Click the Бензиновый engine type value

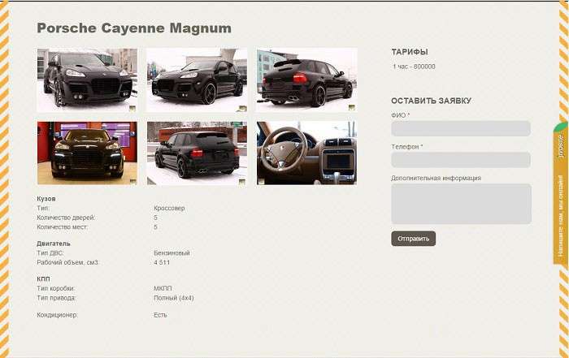[172, 253]
